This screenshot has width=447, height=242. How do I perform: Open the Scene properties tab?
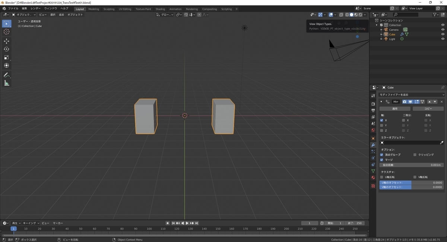(373, 124)
